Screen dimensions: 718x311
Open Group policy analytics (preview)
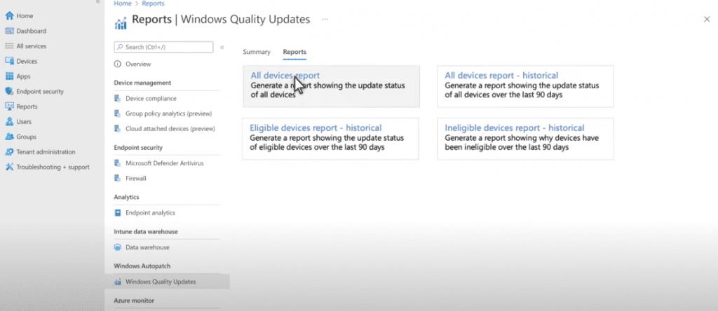[x=168, y=113]
